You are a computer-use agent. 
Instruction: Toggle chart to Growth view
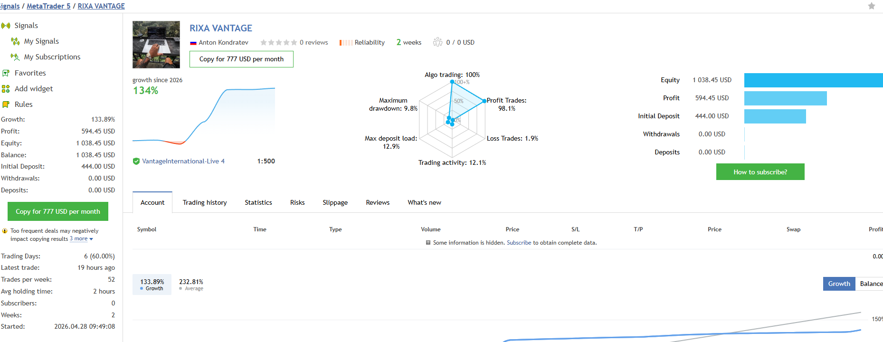(839, 284)
